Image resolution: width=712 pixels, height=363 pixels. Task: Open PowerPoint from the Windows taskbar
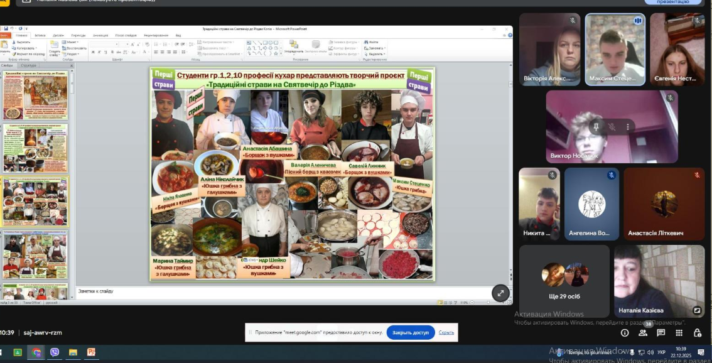click(91, 352)
